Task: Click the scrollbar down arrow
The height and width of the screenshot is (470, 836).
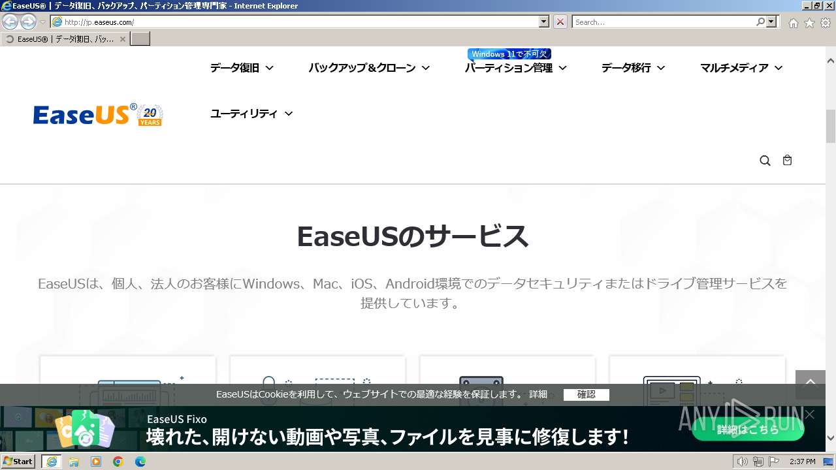Action: [831, 438]
